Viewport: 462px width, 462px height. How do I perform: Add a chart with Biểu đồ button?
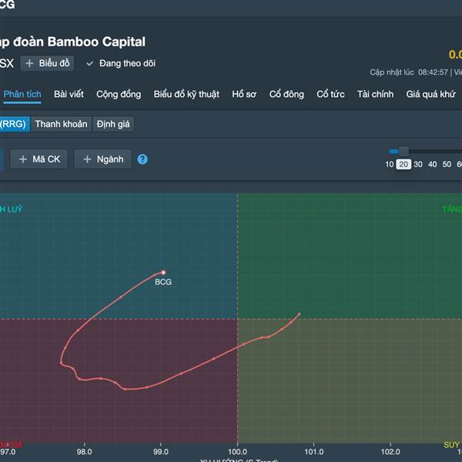pyautogui.click(x=47, y=63)
